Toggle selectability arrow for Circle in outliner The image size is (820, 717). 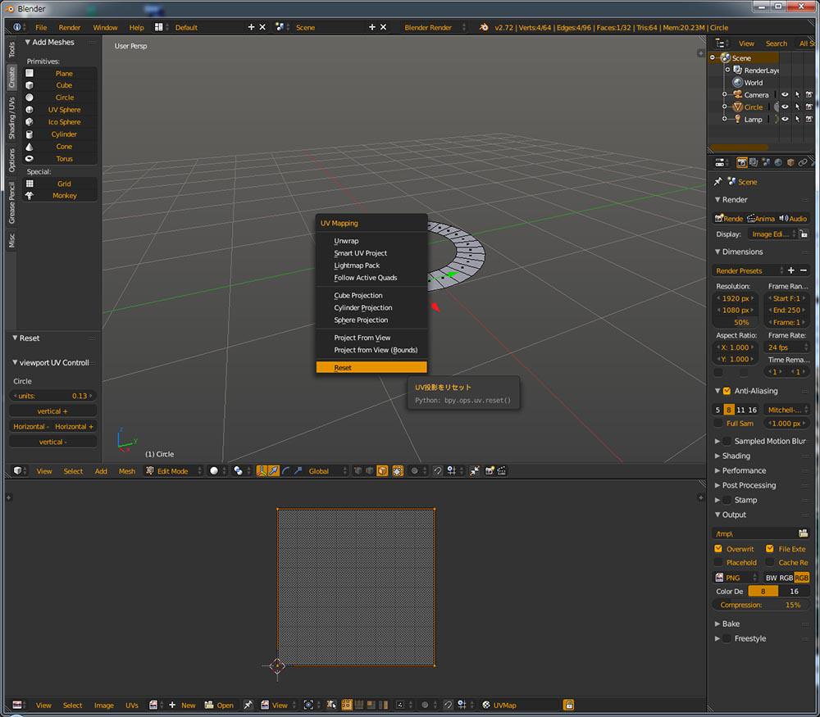tap(797, 107)
